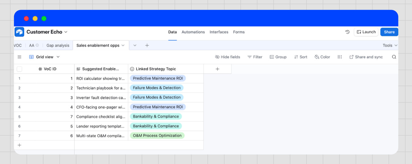Click the Multi-state O&M compliance cell

pos(101,136)
